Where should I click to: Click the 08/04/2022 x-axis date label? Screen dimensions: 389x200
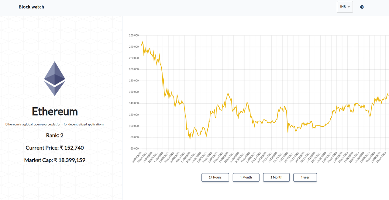point(137,157)
